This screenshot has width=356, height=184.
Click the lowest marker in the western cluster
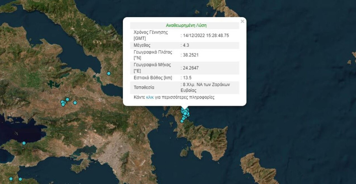[x=63, y=105]
